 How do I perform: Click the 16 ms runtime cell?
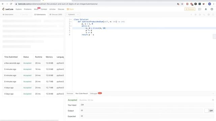coord(38,69)
